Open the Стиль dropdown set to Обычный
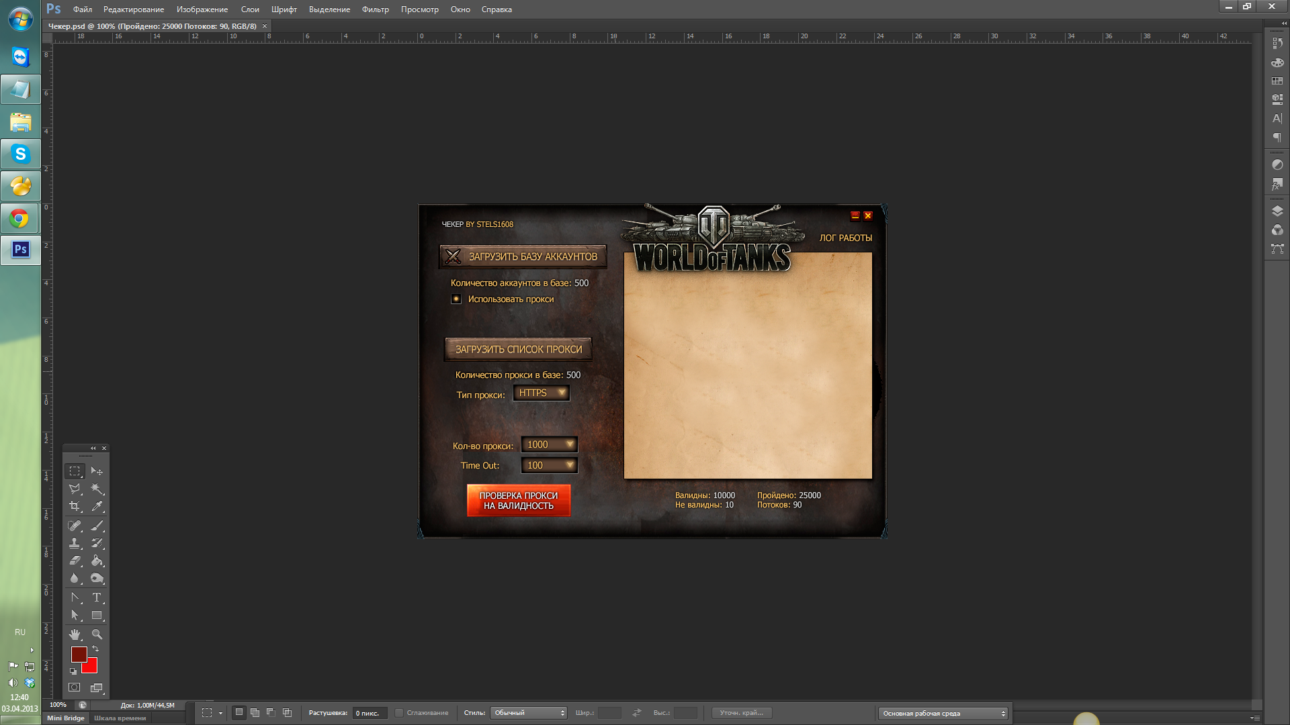Image resolution: width=1290 pixels, height=725 pixels. (529, 713)
